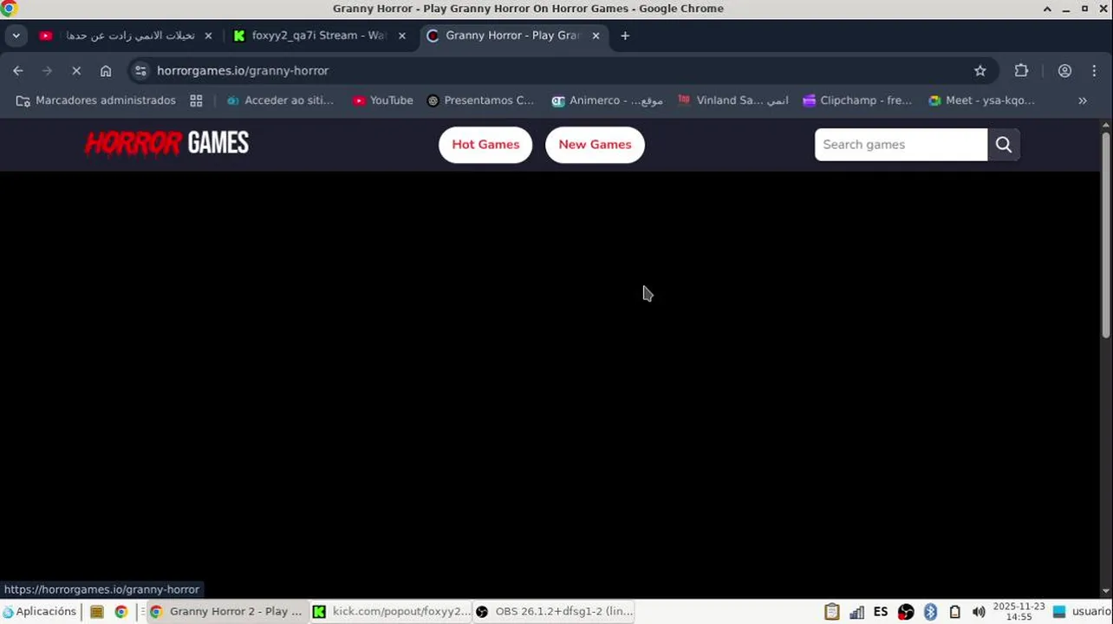1113x624 pixels.
Task: Open the Chrome profile icon
Action: pyautogui.click(x=1064, y=71)
